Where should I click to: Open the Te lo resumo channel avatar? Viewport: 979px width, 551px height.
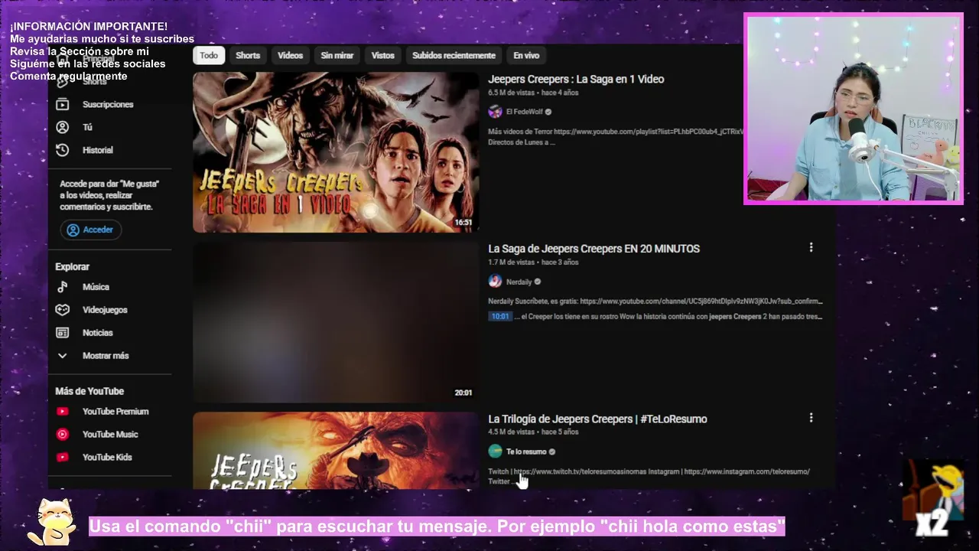coord(495,452)
